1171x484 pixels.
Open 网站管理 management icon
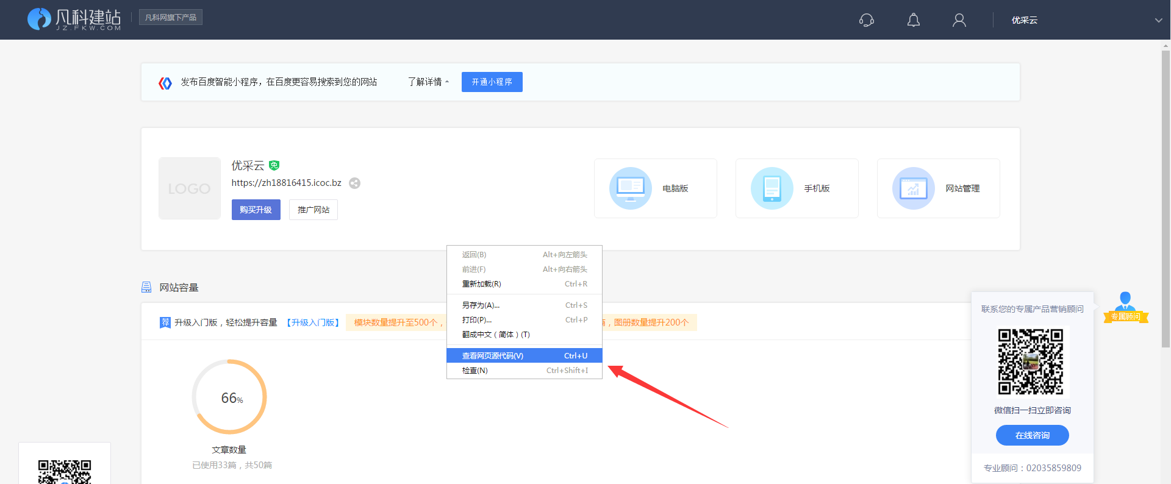tap(914, 188)
